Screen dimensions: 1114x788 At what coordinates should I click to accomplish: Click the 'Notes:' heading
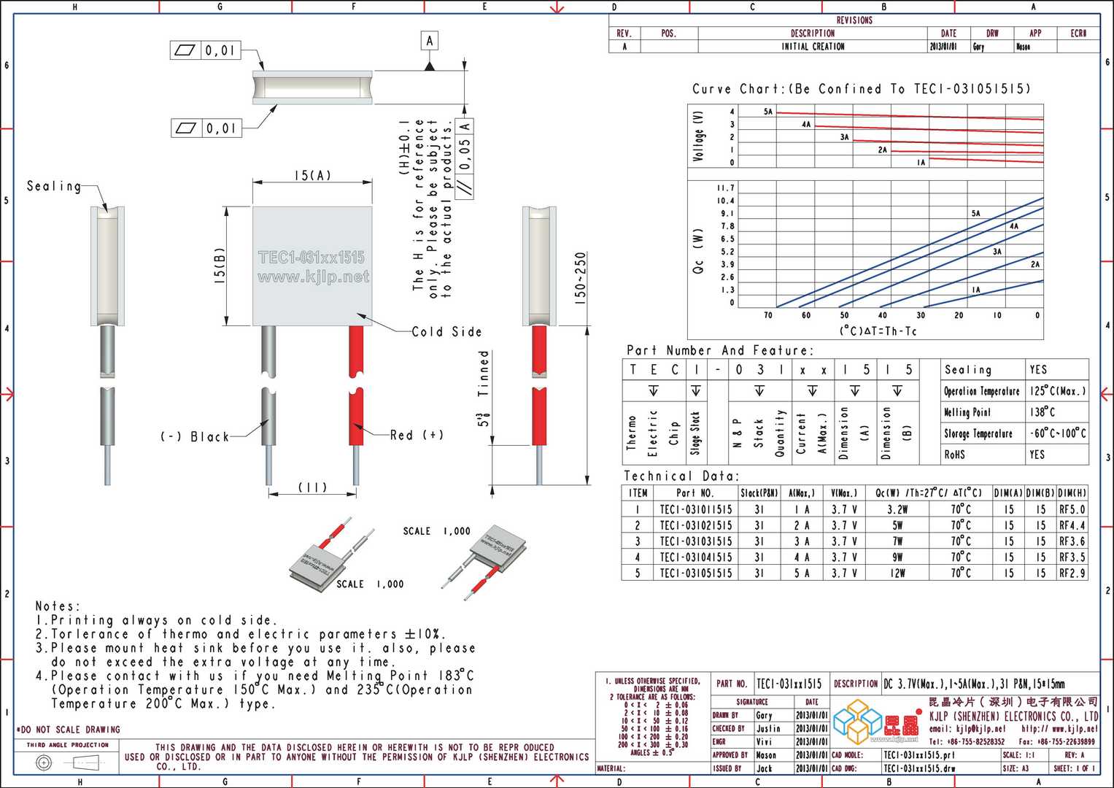point(58,606)
